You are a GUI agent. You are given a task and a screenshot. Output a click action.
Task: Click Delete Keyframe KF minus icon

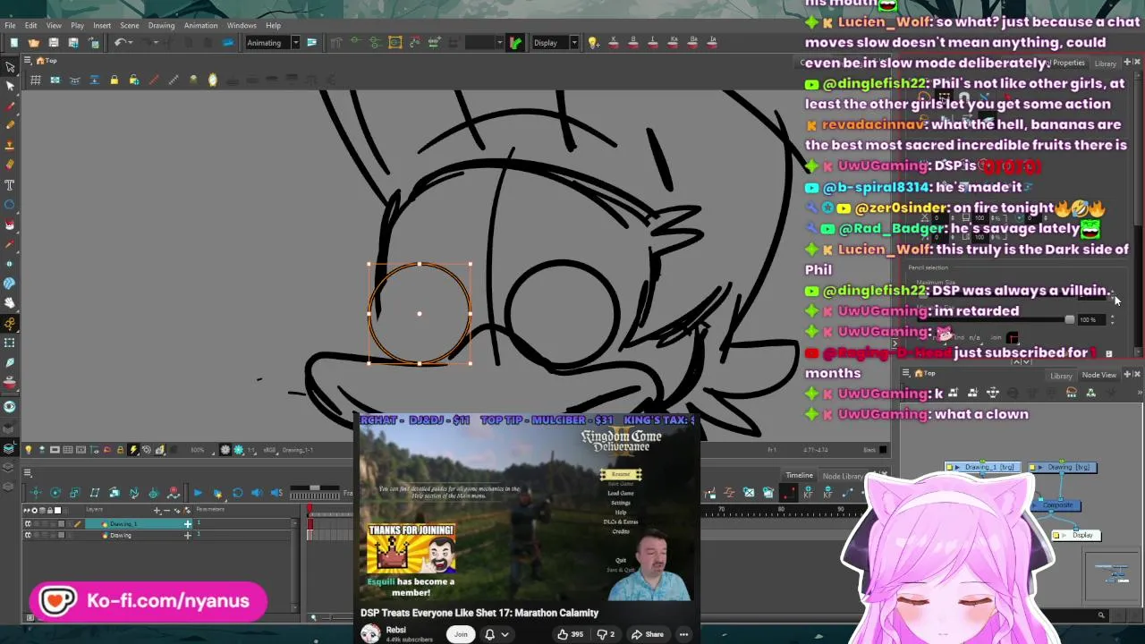pos(827,493)
